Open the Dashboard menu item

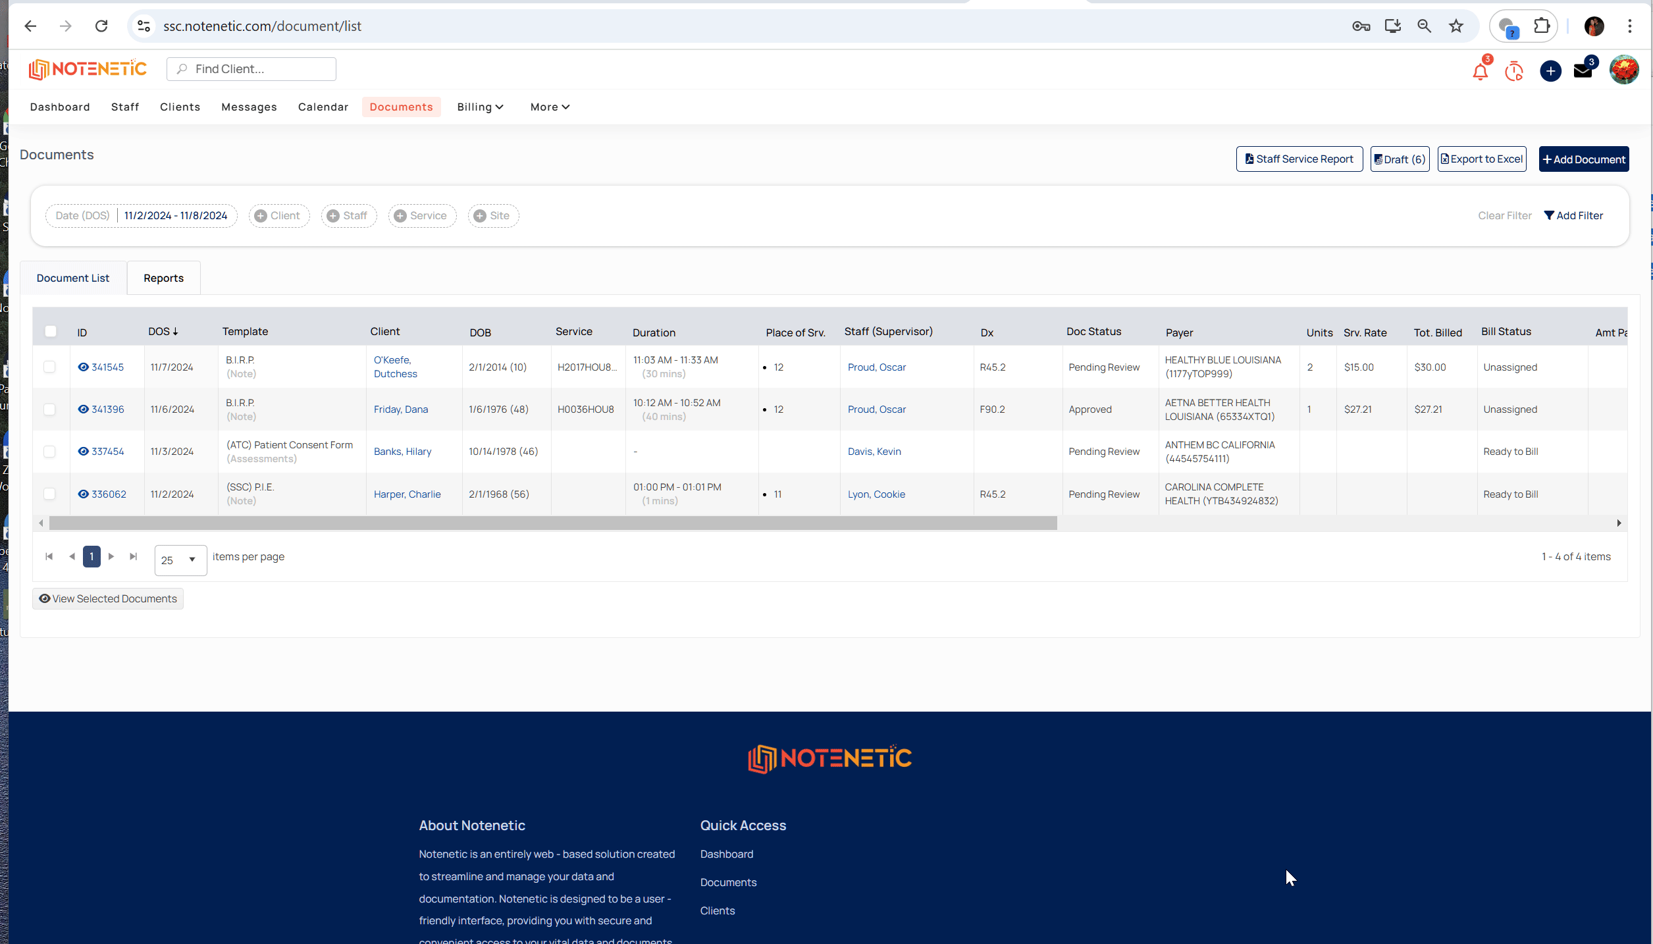click(60, 107)
